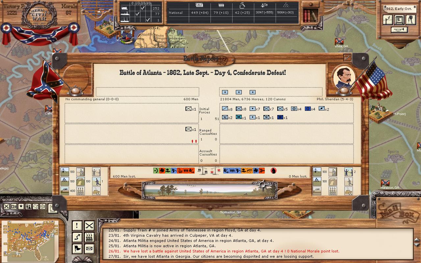
Task: Click the exclamation mark message filter
Action: [77, 226]
